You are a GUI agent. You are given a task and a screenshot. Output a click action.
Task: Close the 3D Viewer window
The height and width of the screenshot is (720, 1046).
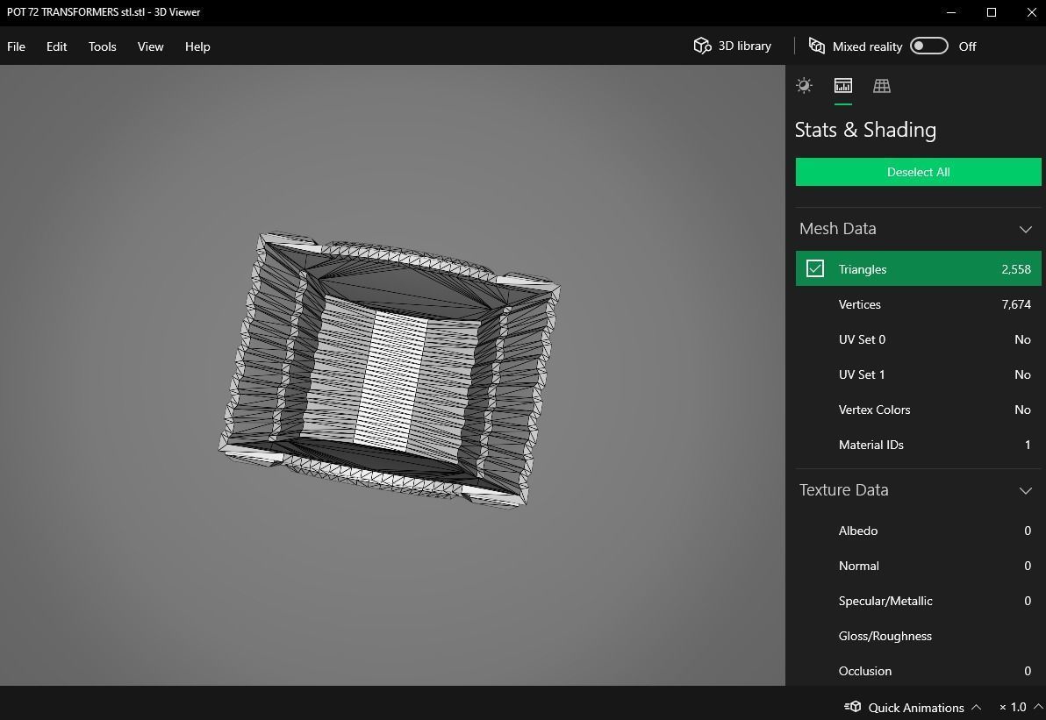1031,12
